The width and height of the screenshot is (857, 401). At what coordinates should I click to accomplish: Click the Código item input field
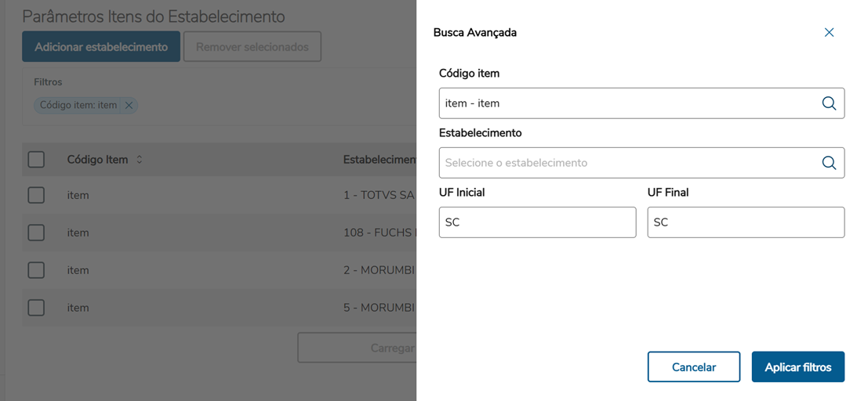[x=627, y=103]
